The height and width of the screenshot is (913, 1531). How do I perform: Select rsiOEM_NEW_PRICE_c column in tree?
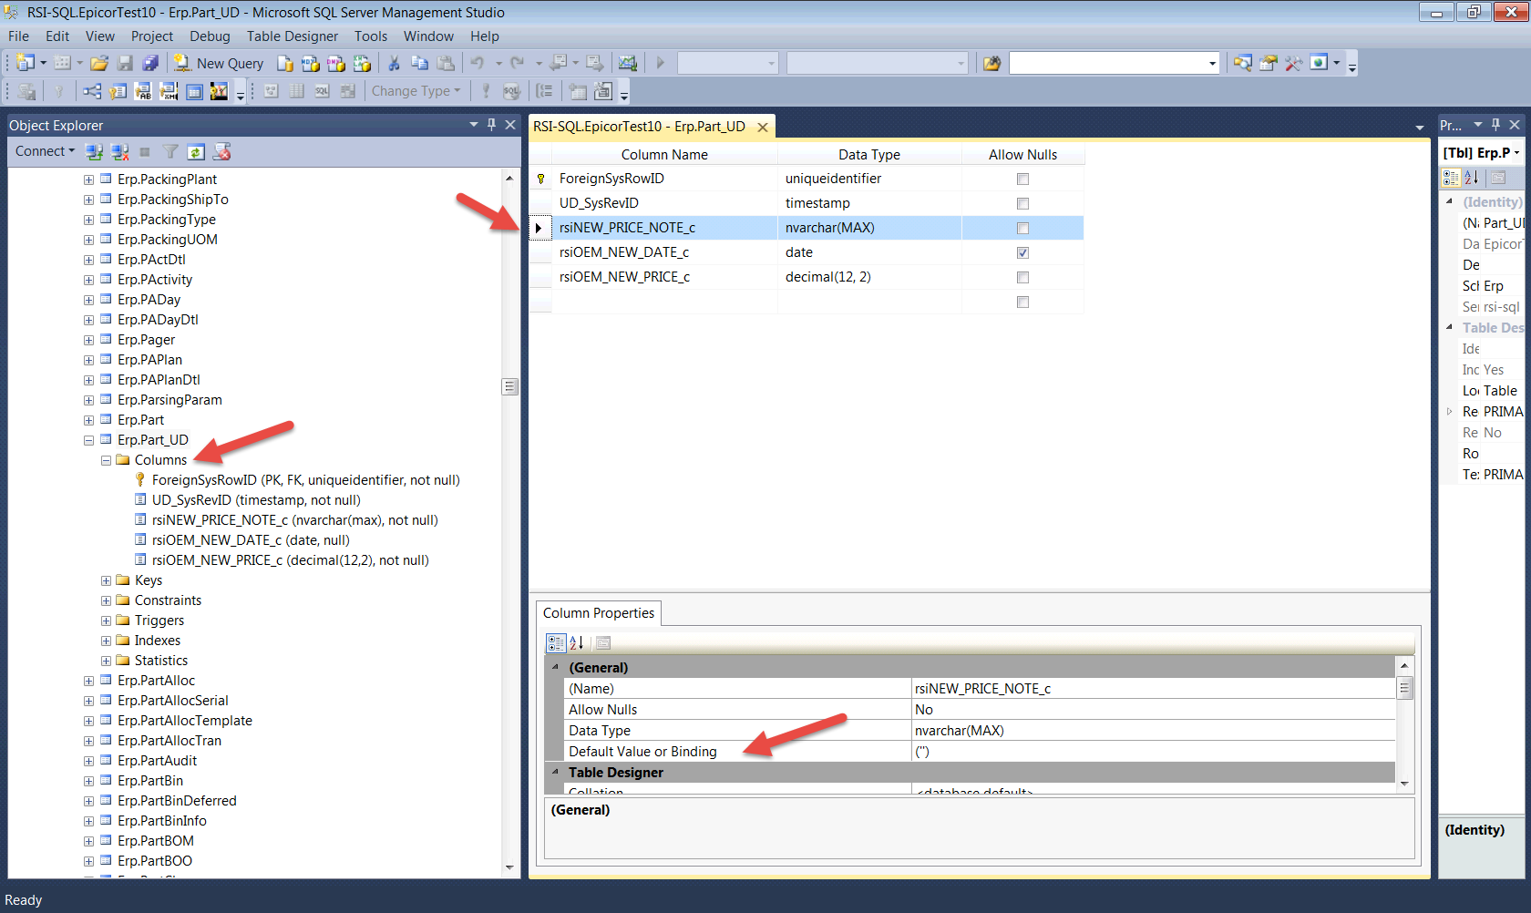290,560
